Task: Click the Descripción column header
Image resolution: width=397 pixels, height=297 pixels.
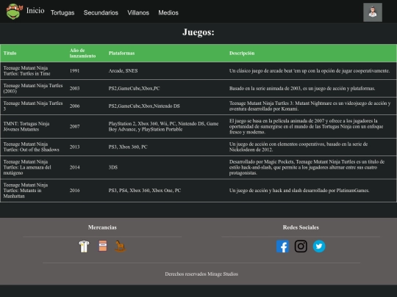Action: point(312,53)
